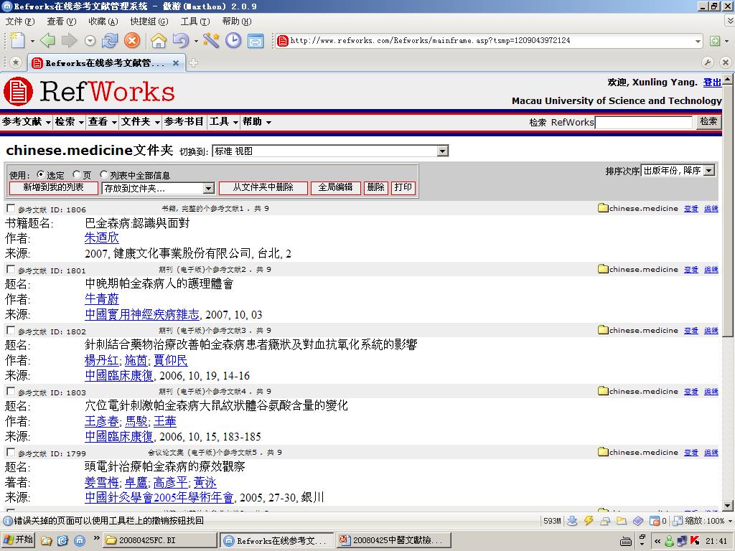The height and width of the screenshot is (551, 735).
Task: Select the 列表中全部信息 radio button
Action: [104, 174]
